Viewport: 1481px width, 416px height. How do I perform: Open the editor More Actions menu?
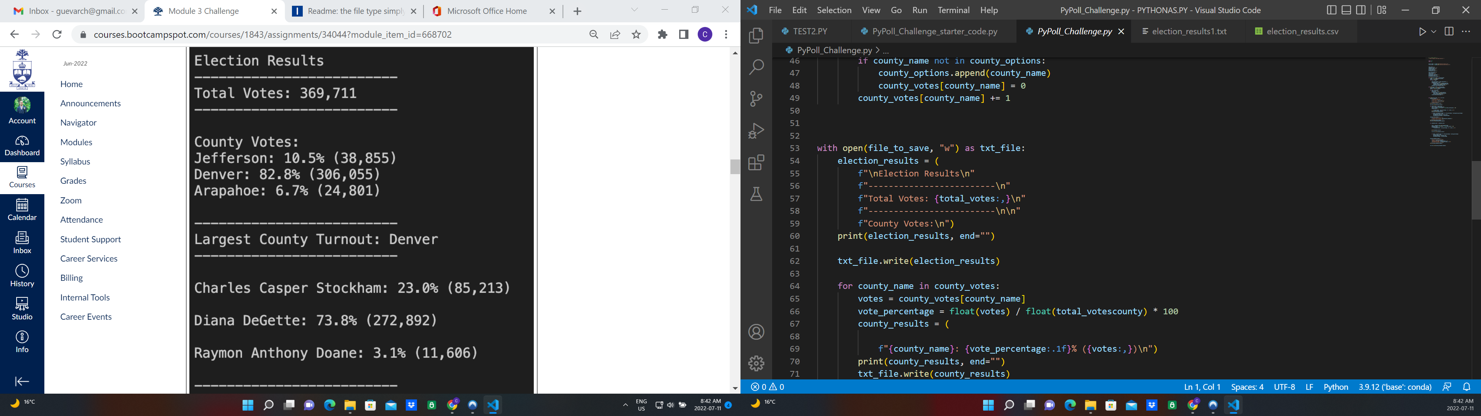[1466, 32]
